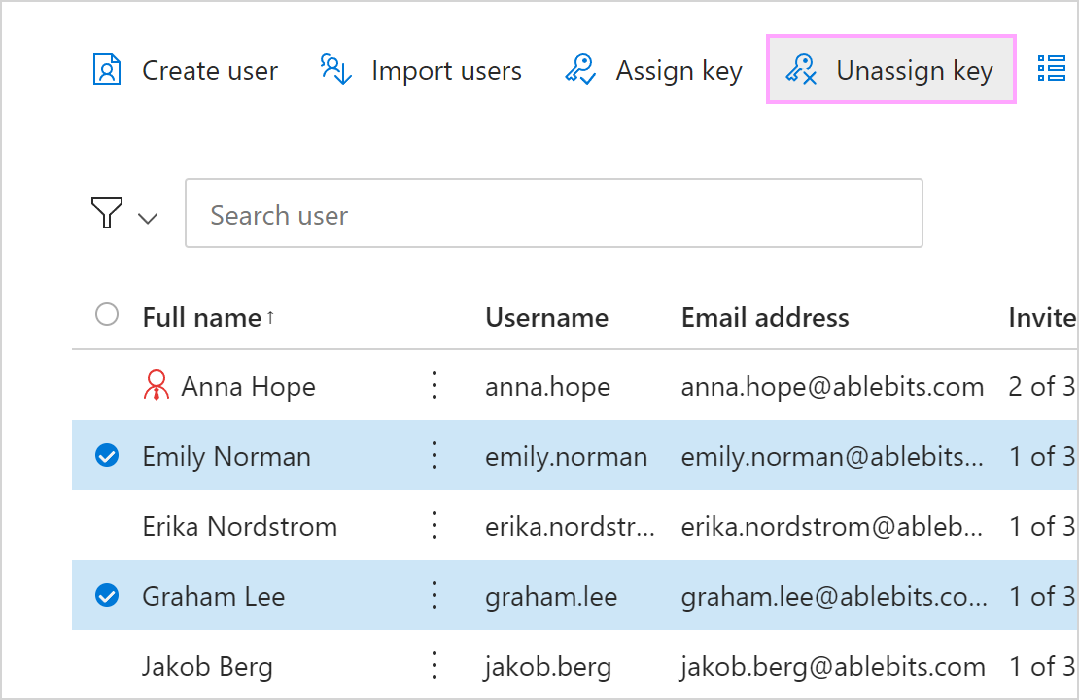
Task: Click the "2 of 3" value for Anna Hope
Action: tap(1041, 387)
